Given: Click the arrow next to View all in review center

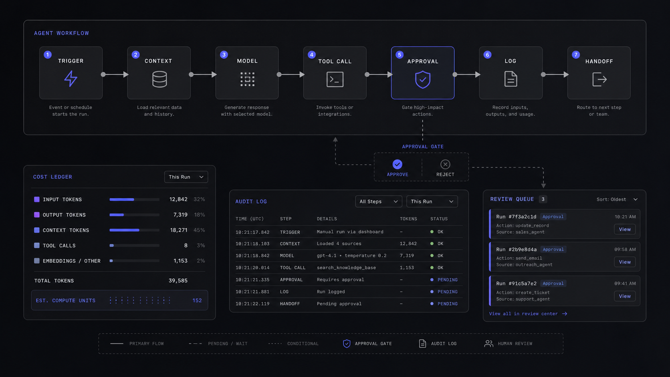Looking at the screenshot, I should click(x=565, y=314).
